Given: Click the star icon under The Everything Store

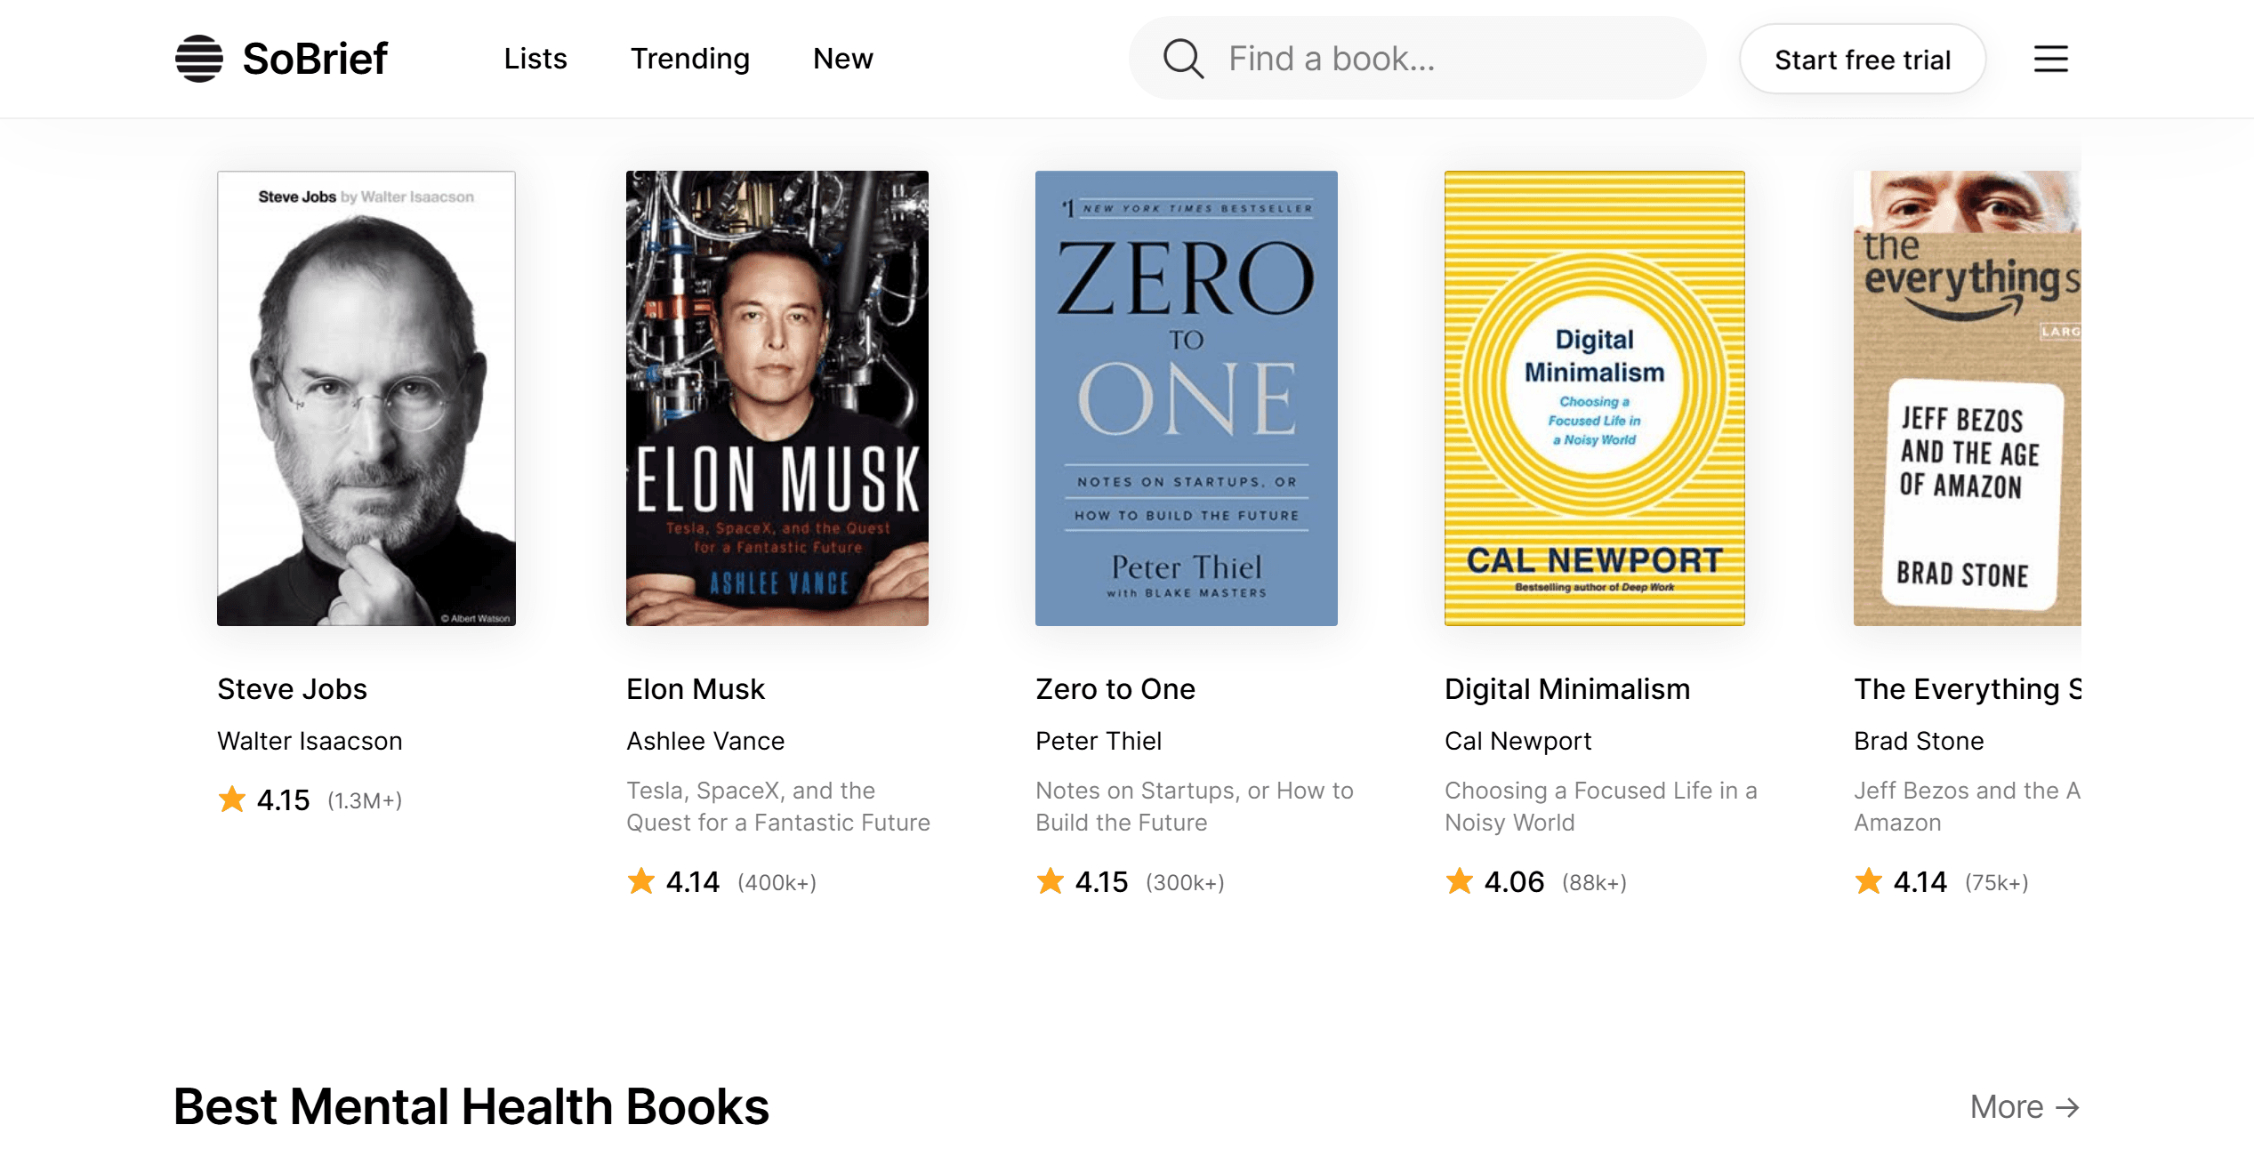Looking at the screenshot, I should (x=1869, y=881).
